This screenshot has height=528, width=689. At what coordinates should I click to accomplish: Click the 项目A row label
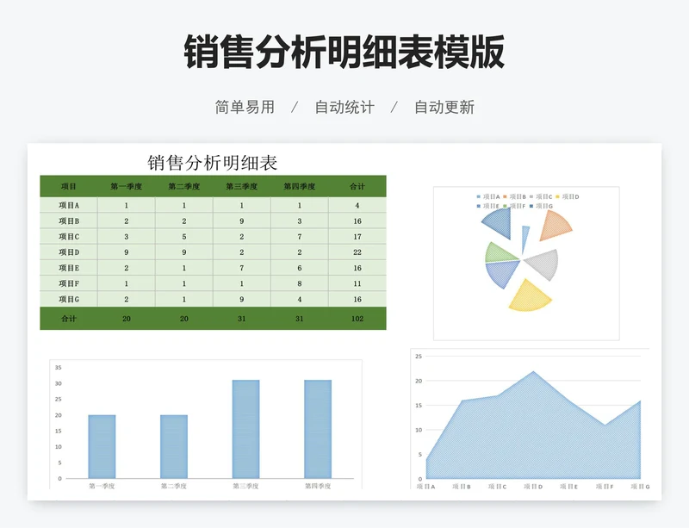tap(69, 205)
